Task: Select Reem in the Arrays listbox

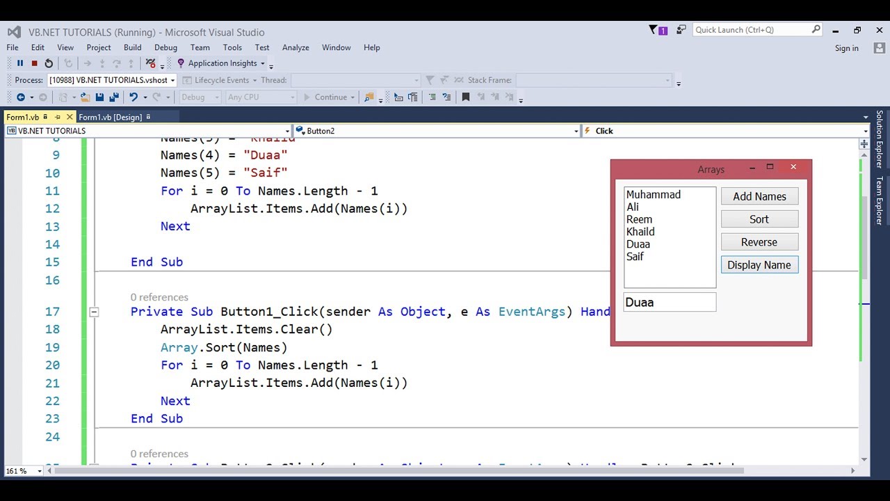Action: click(x=639, y=220)
